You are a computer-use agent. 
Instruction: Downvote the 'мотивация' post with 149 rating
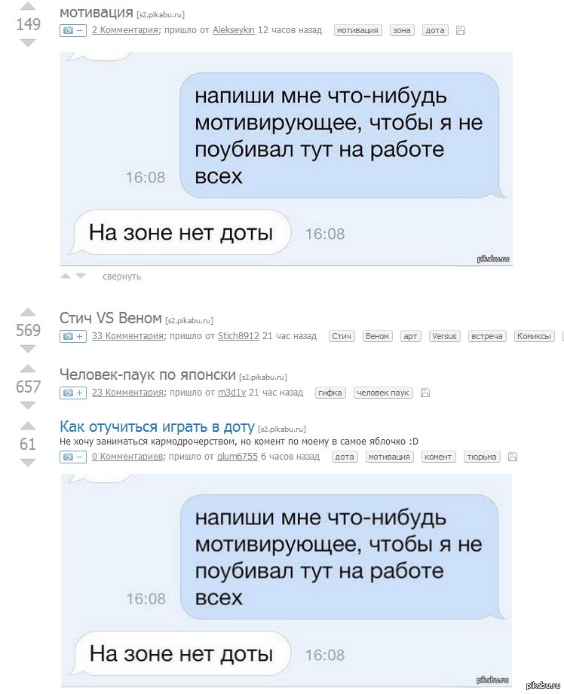click(28, 43)
